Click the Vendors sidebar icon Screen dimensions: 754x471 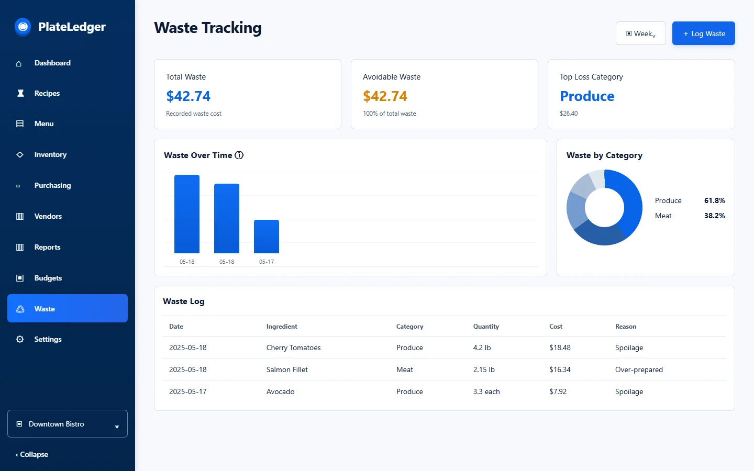(20, 217)
